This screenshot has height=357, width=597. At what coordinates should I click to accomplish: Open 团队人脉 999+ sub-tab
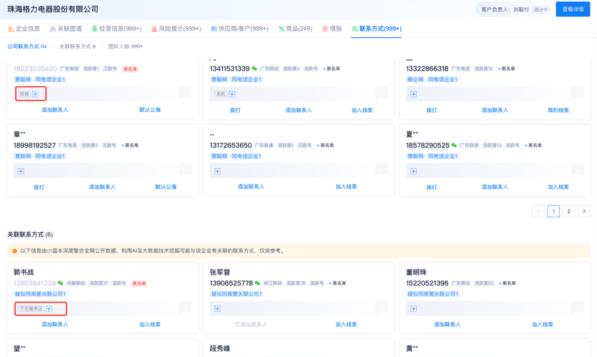click(125, 46)
